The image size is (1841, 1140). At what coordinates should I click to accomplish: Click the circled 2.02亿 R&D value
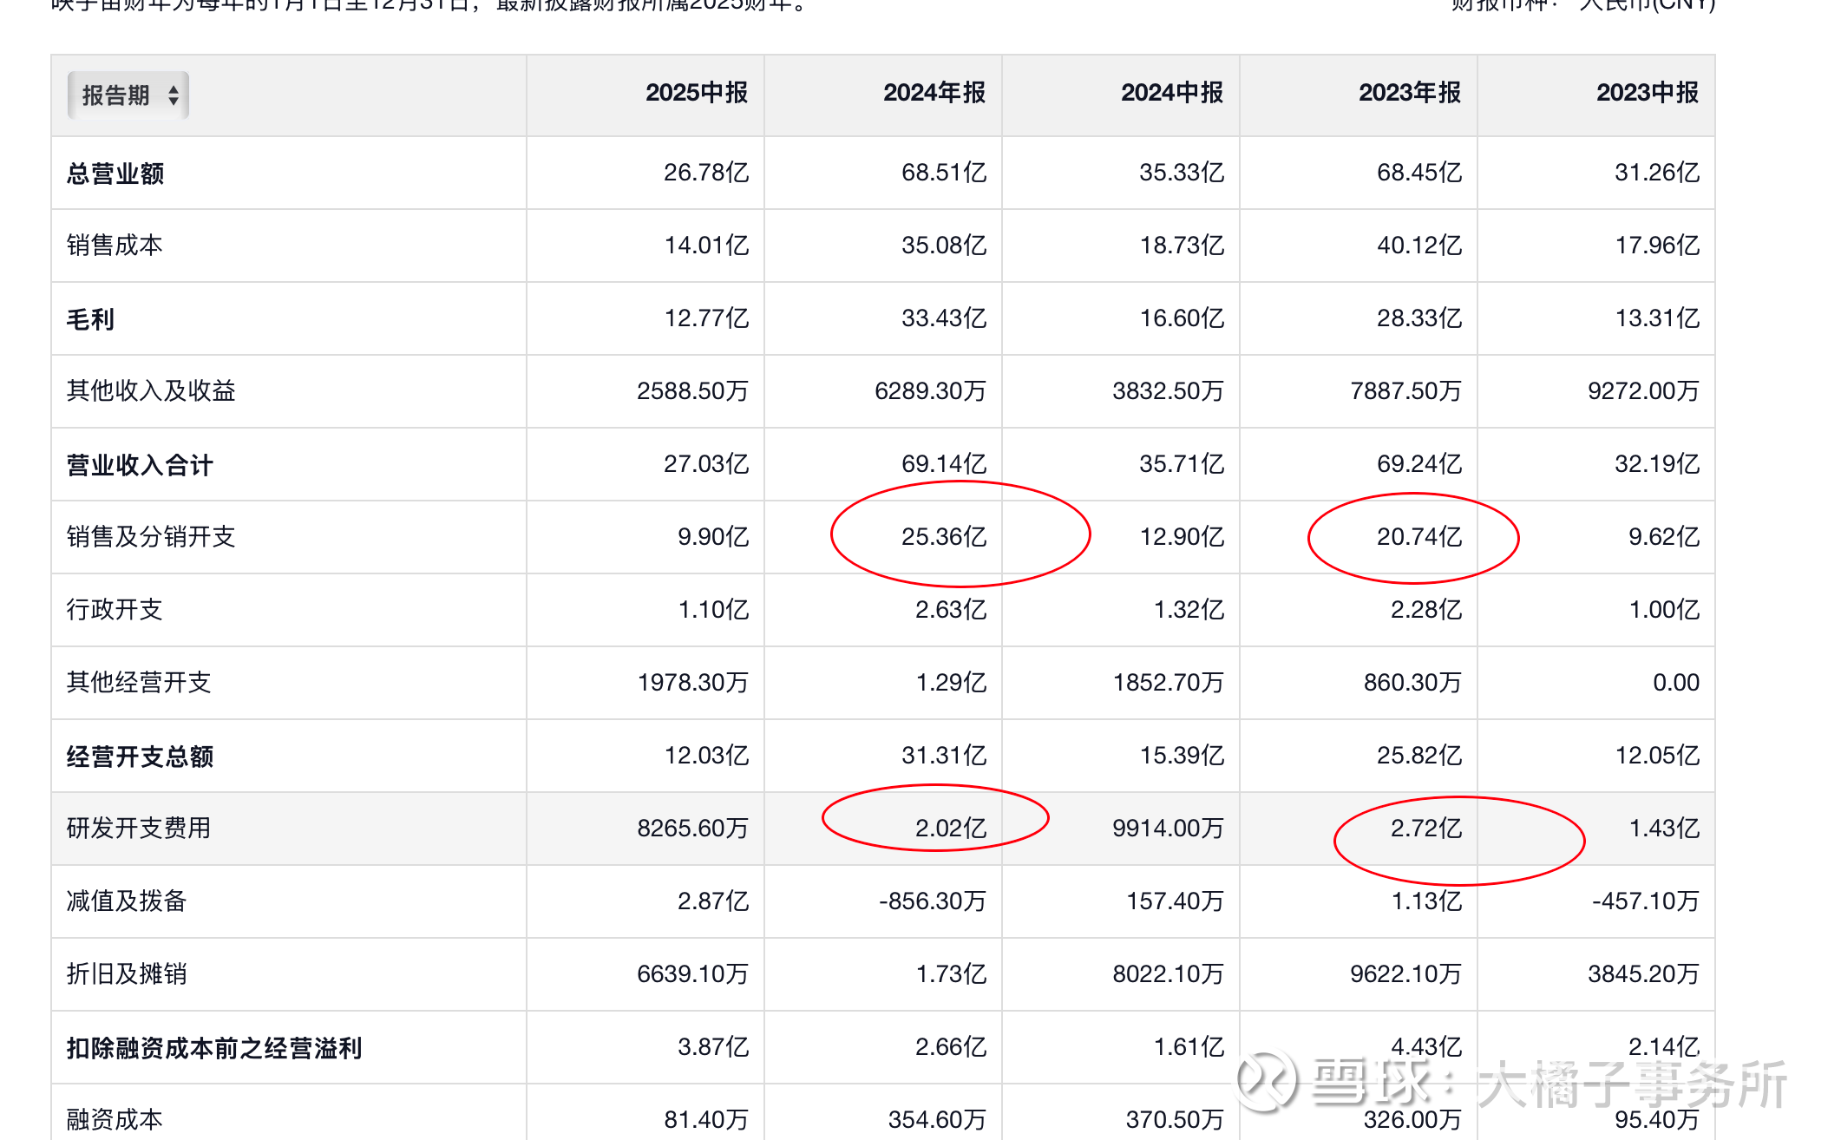950,828
